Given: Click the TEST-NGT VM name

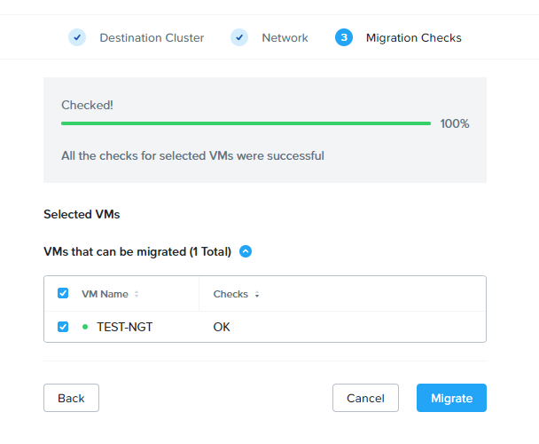Looking at the screenshot, I should (x=125, y=327).
